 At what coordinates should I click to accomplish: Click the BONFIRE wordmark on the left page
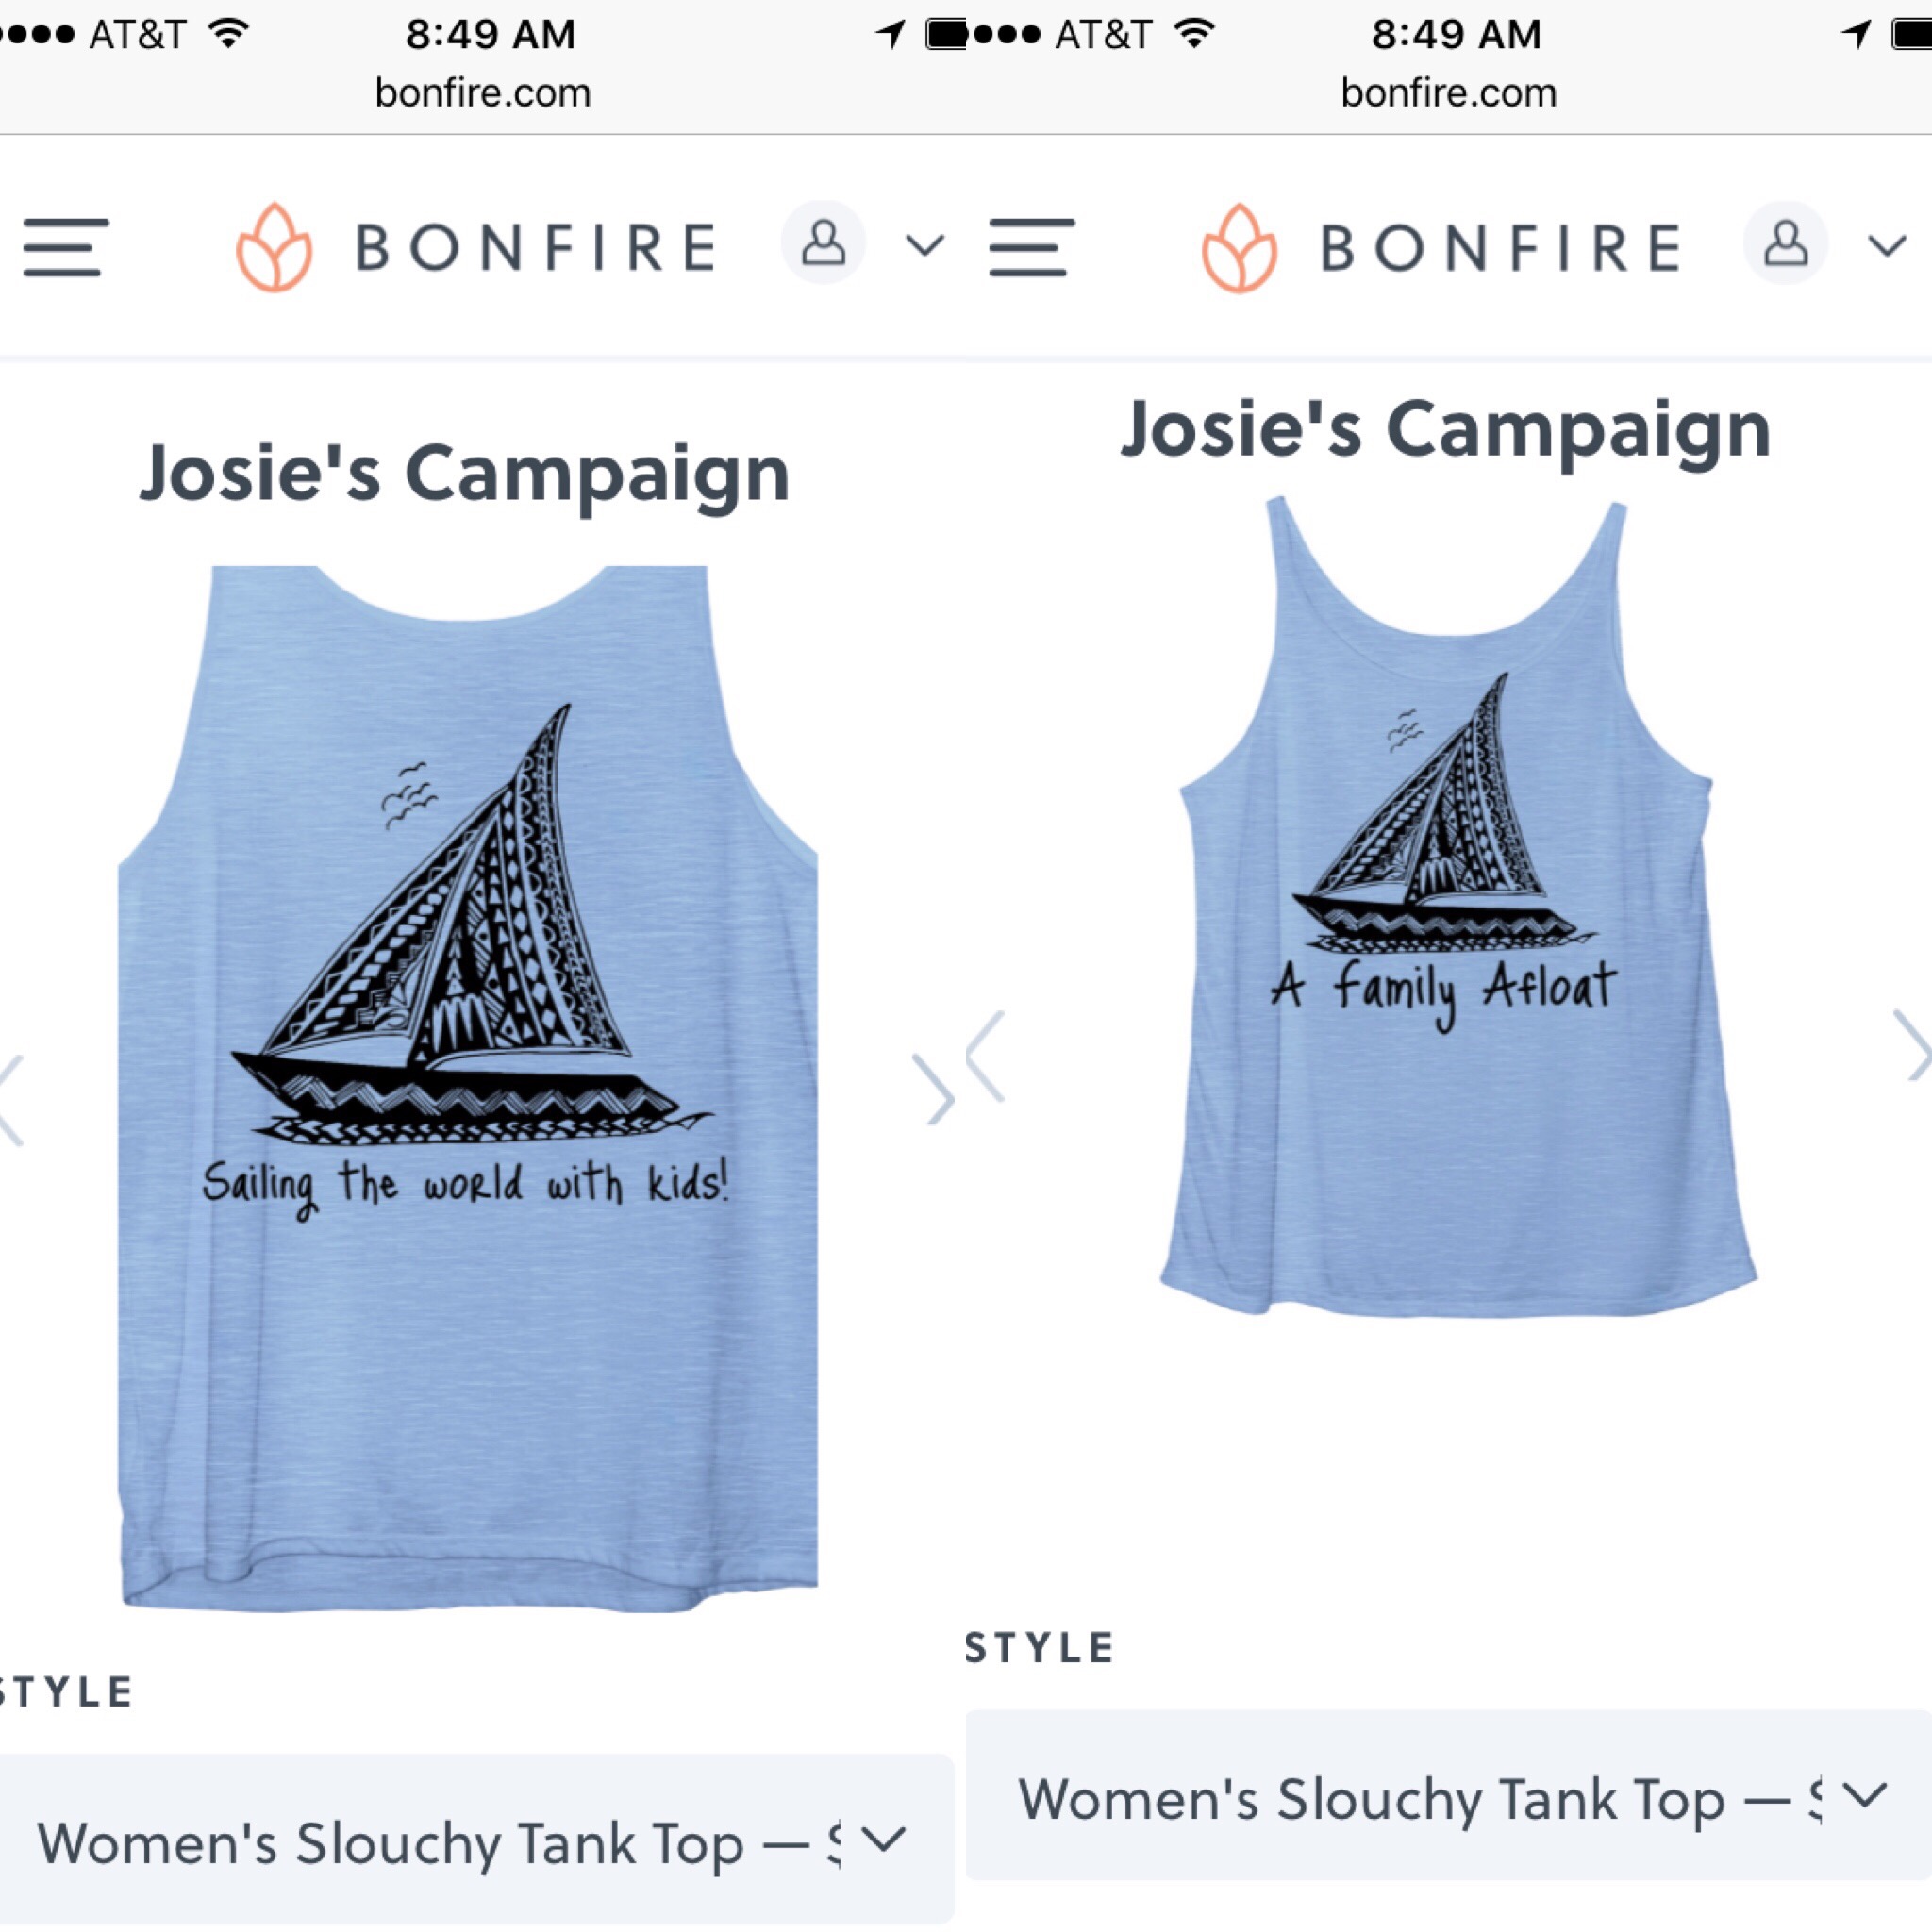537,248
